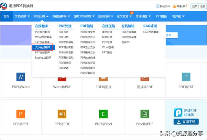
Task: Choose PDF修改密码 menu entry
Action: tap(66, 52)
